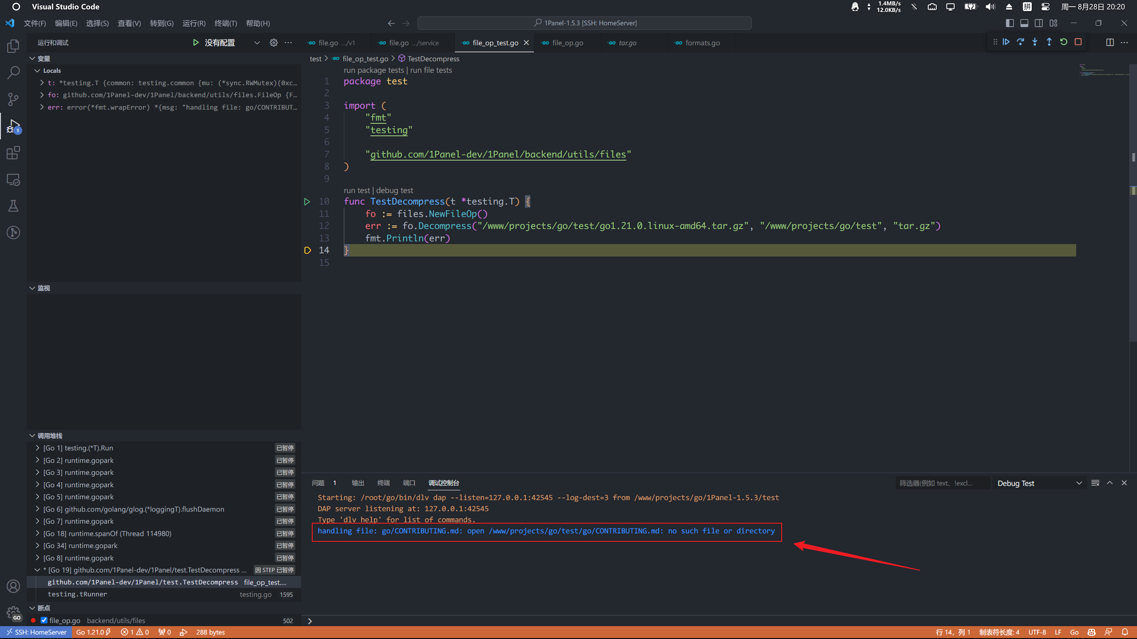Disable the file_op.go breakpoint checkbox
The width and height of the screenshot is (1137, 639).
44,620
